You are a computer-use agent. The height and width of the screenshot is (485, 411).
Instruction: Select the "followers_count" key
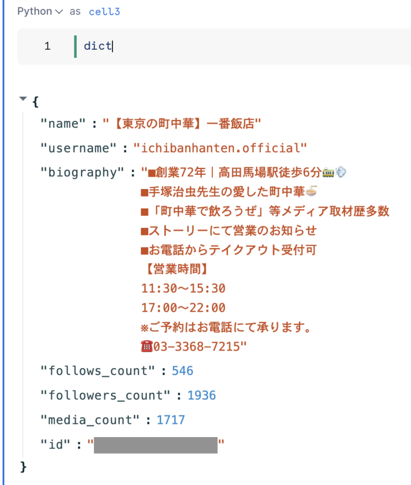pos(105,395)
